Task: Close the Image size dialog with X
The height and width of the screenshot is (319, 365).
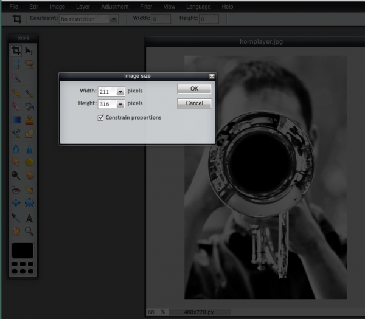Action: 211,77
